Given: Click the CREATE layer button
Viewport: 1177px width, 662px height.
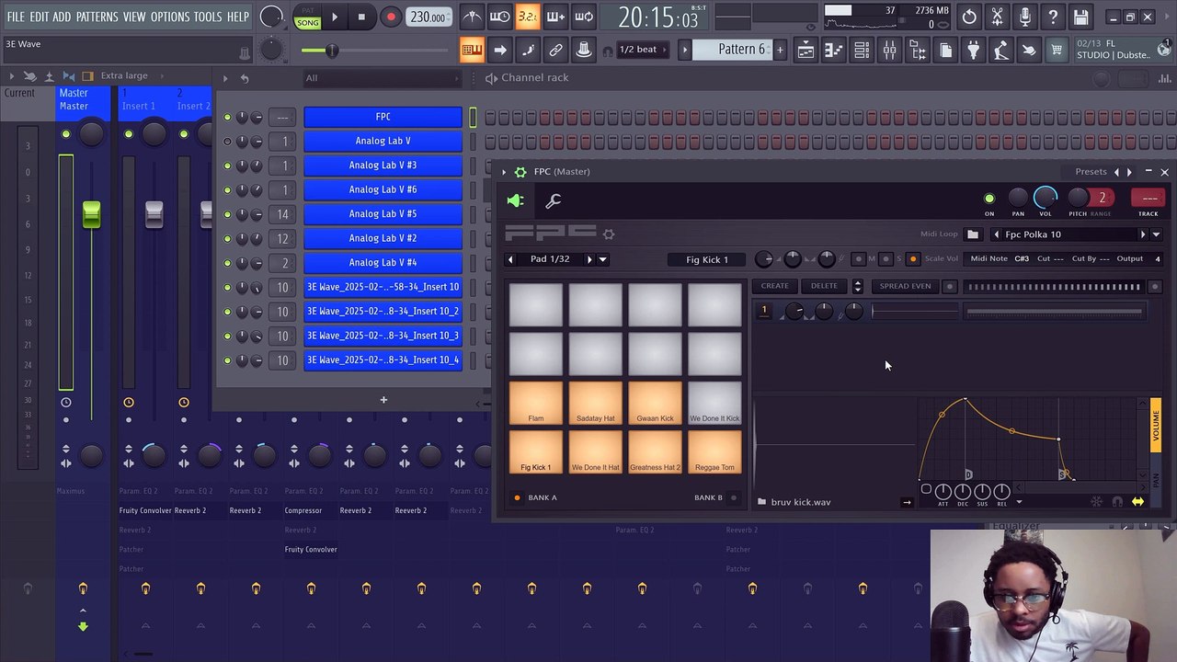Looking at the screenshot, I should pos(775,286).
